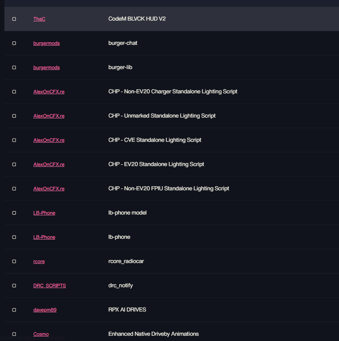Click CHP - Non-EV20 FPIU Standalone Lighting Script
This screenshot has width=339, height=341.
click(x=169, y=189)
